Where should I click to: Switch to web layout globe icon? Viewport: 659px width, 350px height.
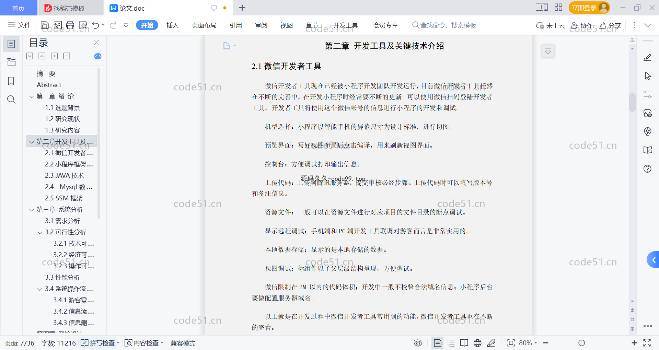click(x=477, y=343)
